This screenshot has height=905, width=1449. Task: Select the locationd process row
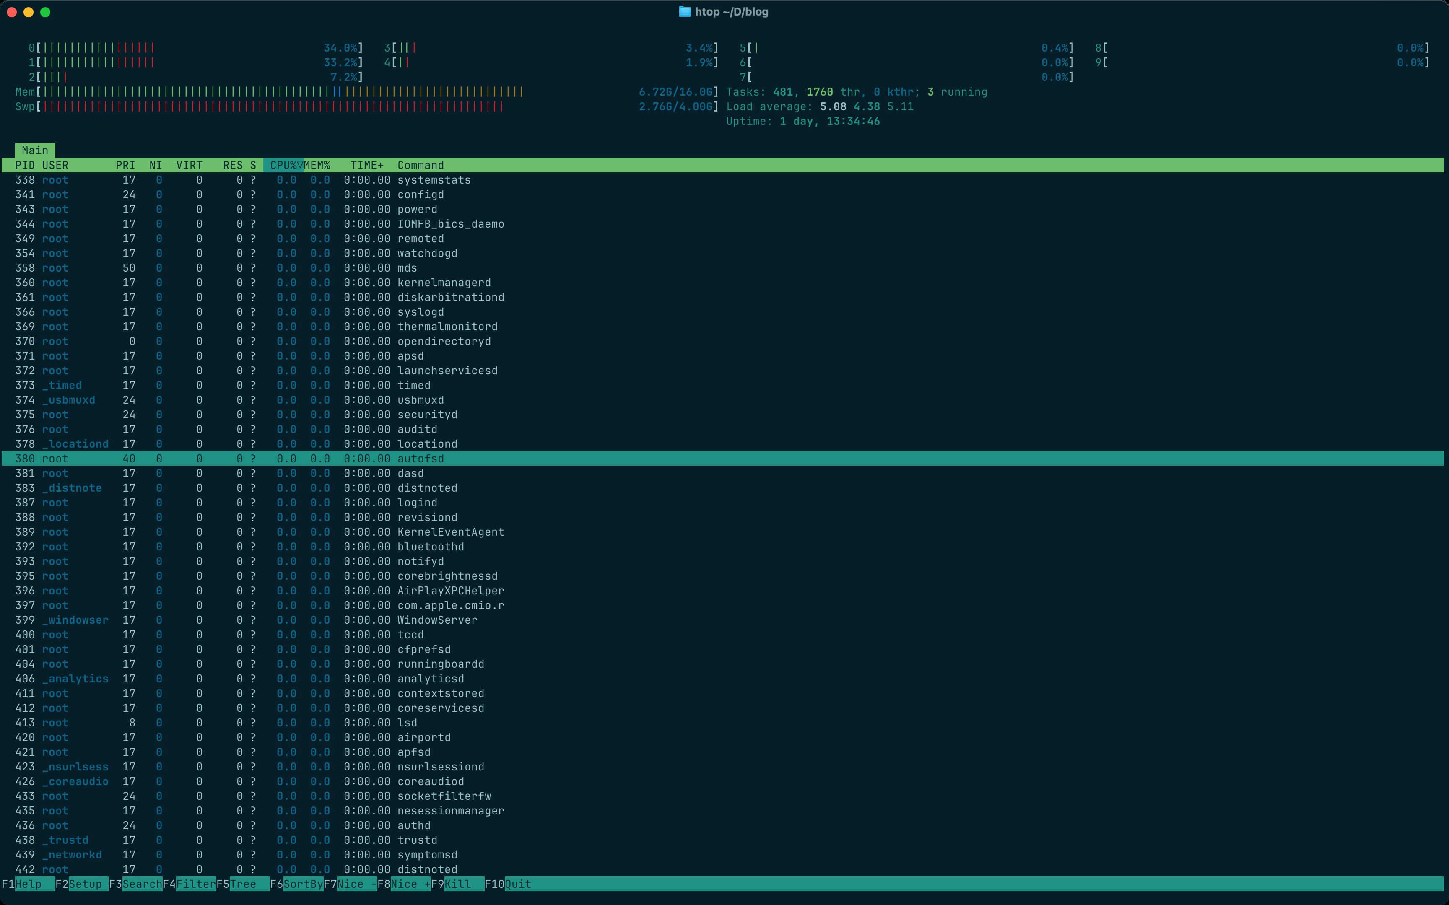723,444
